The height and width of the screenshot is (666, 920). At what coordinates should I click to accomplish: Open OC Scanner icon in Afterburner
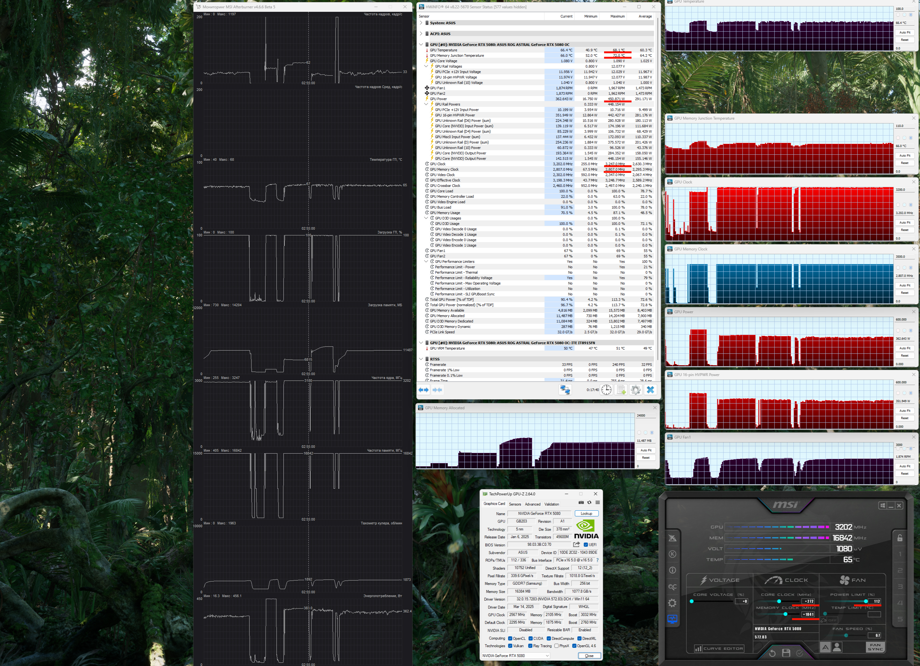672,587
